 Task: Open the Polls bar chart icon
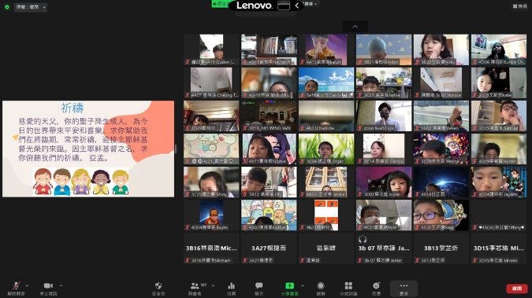point(232,289)
